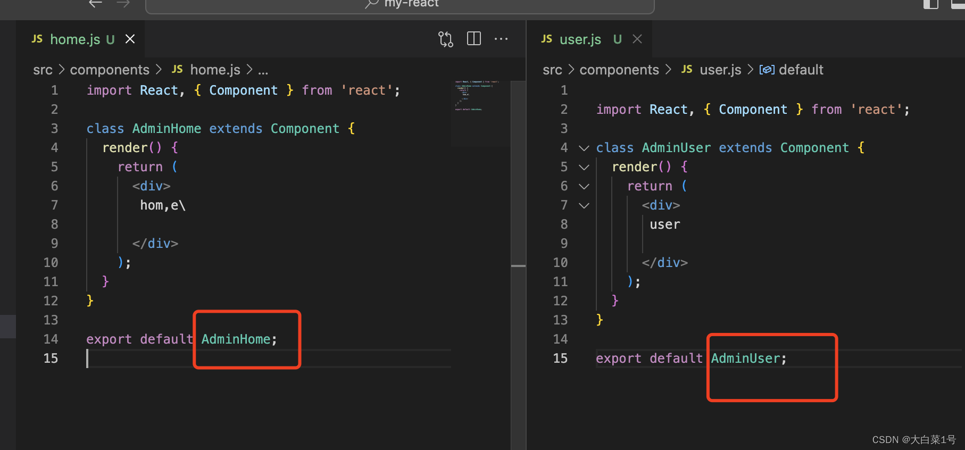Open changes compare icon in home.js editor

446,39
